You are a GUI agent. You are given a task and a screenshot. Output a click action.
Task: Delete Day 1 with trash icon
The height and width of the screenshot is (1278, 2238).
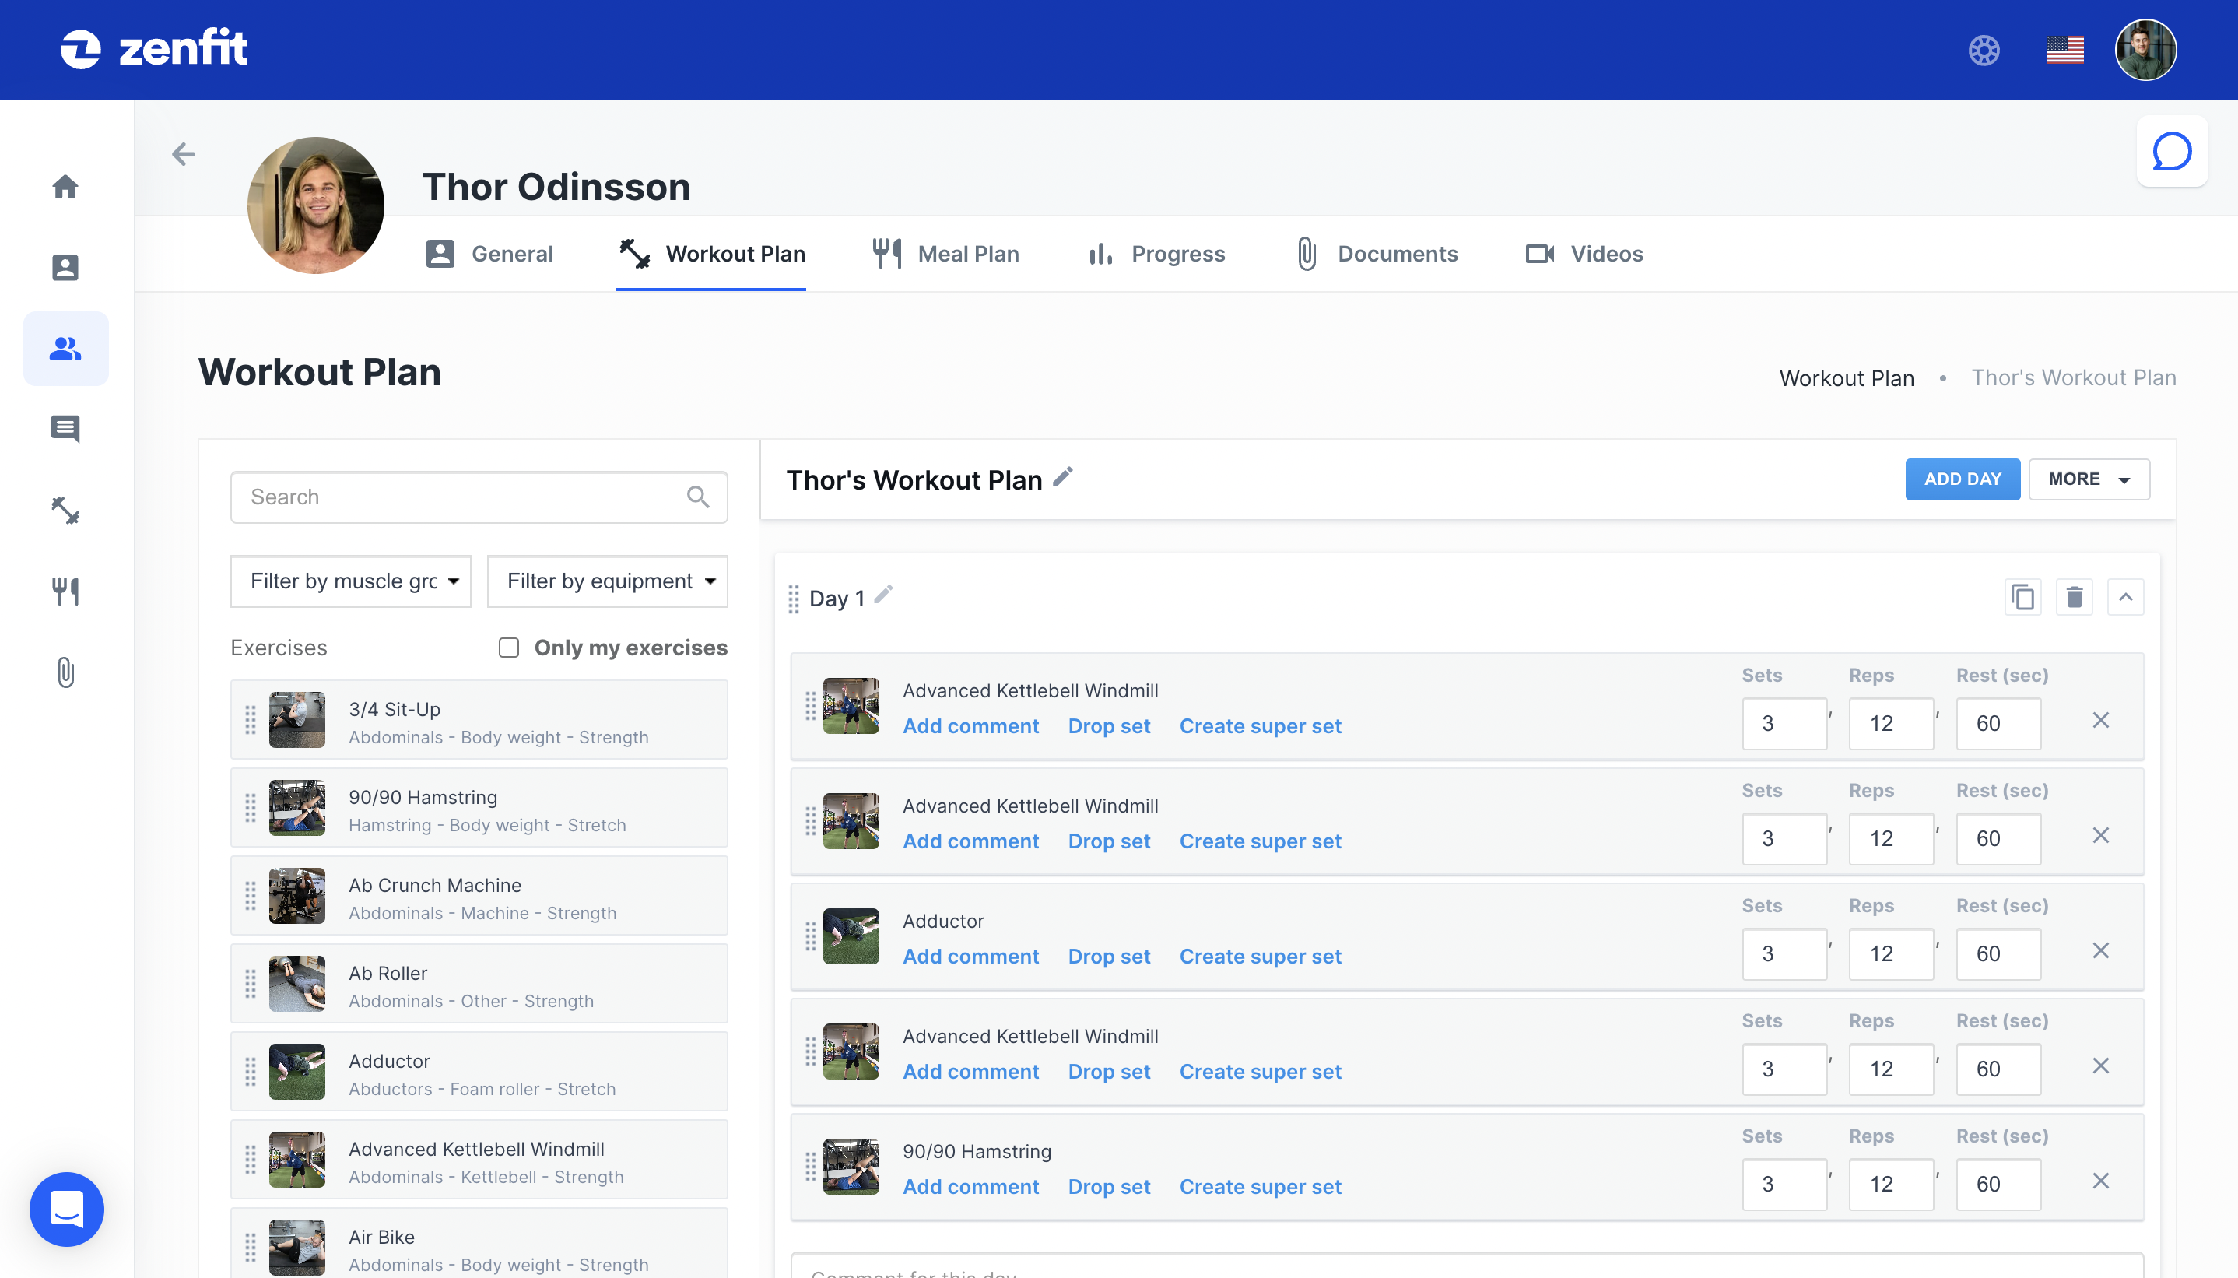point(2074,598)
